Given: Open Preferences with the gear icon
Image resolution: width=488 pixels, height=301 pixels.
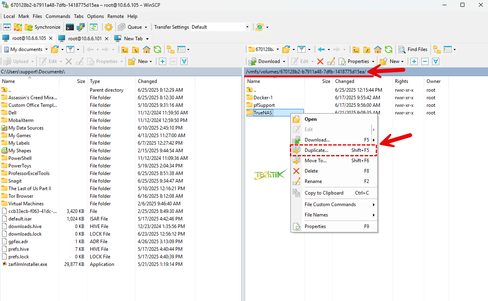Looking at the screenshot, I should [109, 27].
